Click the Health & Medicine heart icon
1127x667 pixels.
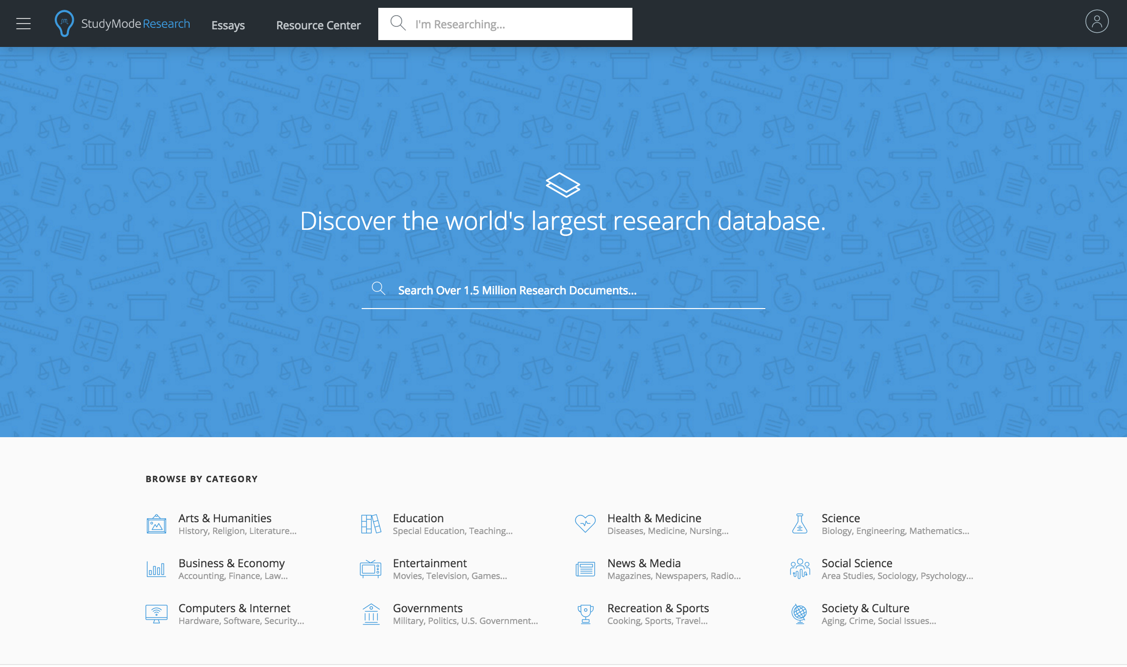click(x=585, y=524)
